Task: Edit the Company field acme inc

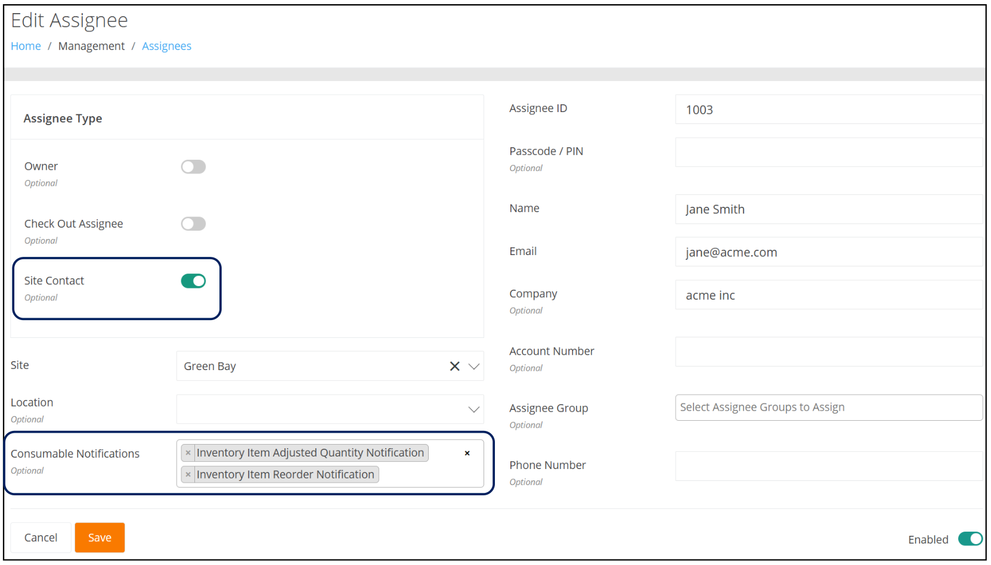Action: pyautogui.click(x=829, y=295)
